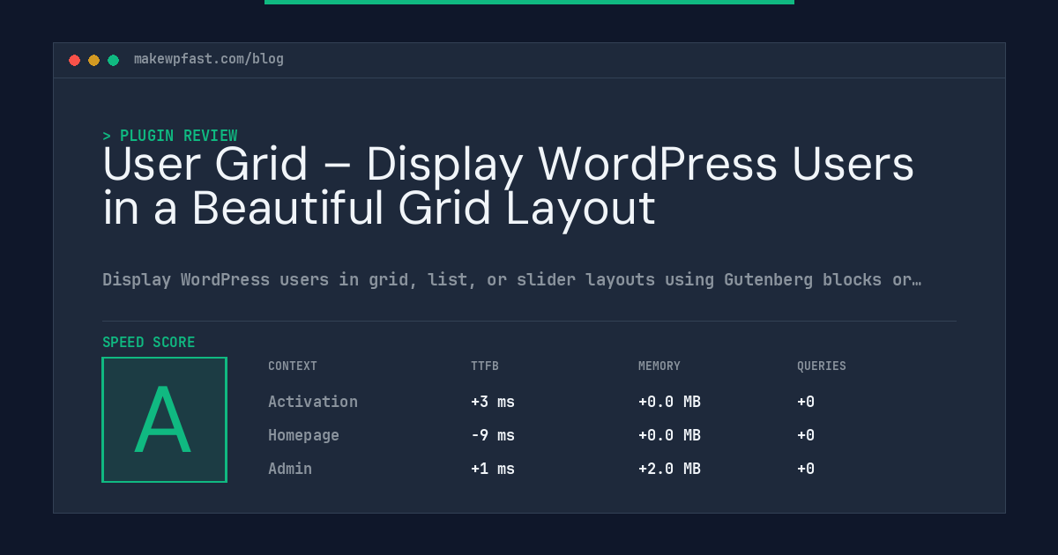Click the Homepage TTFB value '-9 ms'
This screenshot has height=555, width=1058.
tap(493, 435)
